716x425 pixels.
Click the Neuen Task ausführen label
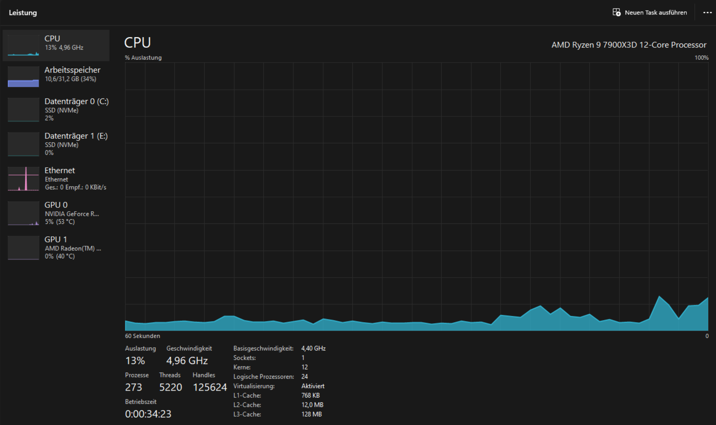(656, 13)
